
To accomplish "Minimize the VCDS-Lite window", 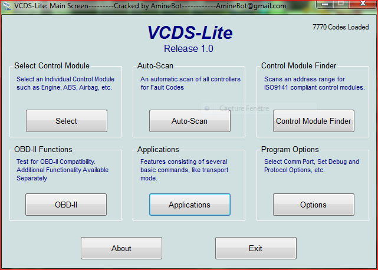I will click(x=325, y=4).
